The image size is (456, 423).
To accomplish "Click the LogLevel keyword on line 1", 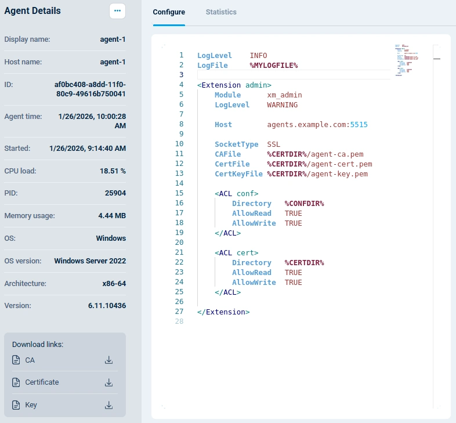I will click(215, 56).
